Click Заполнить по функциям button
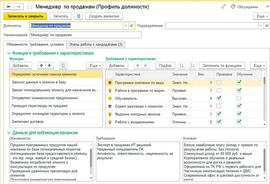Viewport: 270px width, 184px height. 222,65
